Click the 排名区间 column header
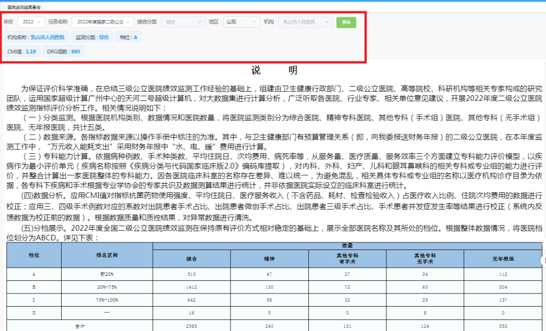The height and width of the screenshot is (331, 546). (107, 255)
